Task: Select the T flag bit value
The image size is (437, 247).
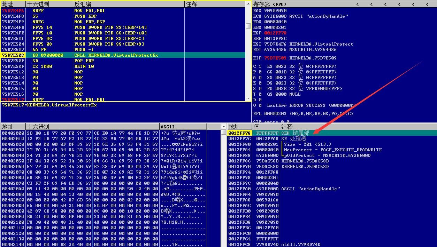Action: (x=260, y=94)
